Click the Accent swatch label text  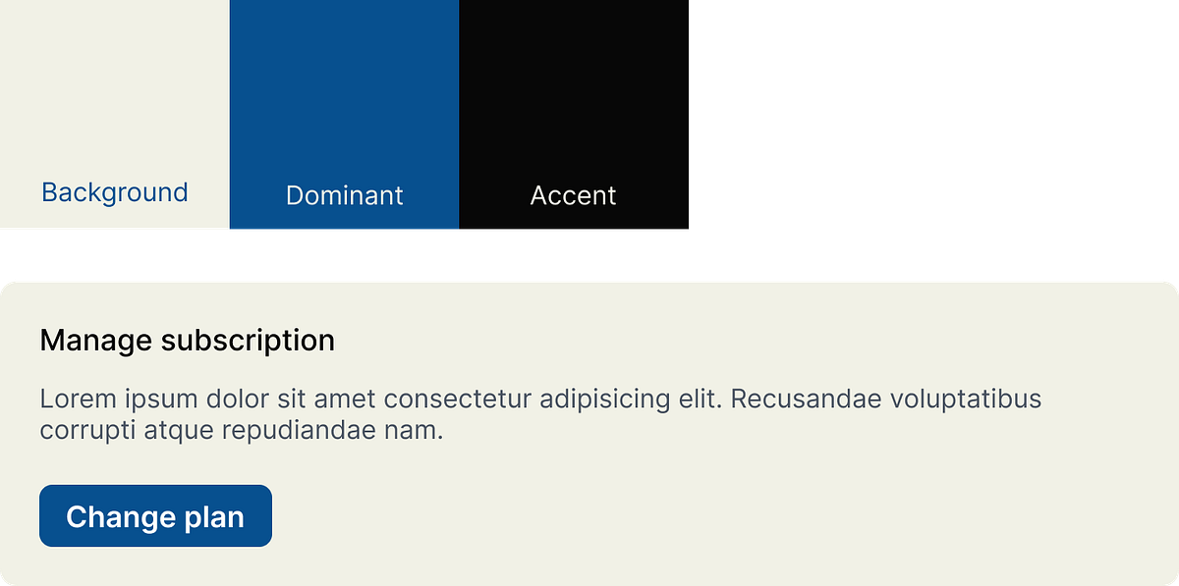coord(574,195)
